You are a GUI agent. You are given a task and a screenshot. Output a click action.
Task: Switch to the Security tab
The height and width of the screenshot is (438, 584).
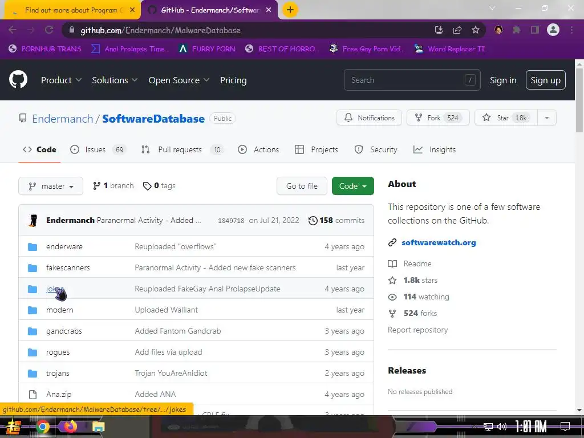click(x=376, y=149)
